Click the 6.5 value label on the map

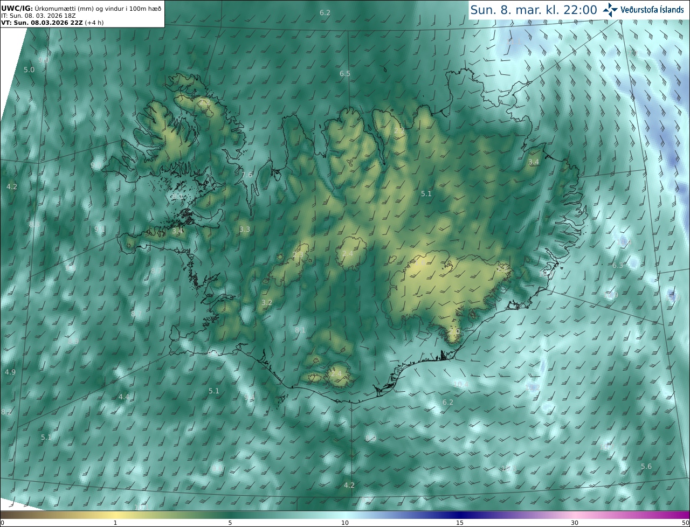click(x=345, y=73)
